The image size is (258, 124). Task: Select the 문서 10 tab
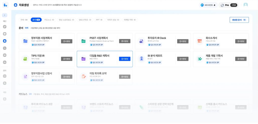point(36,20)
